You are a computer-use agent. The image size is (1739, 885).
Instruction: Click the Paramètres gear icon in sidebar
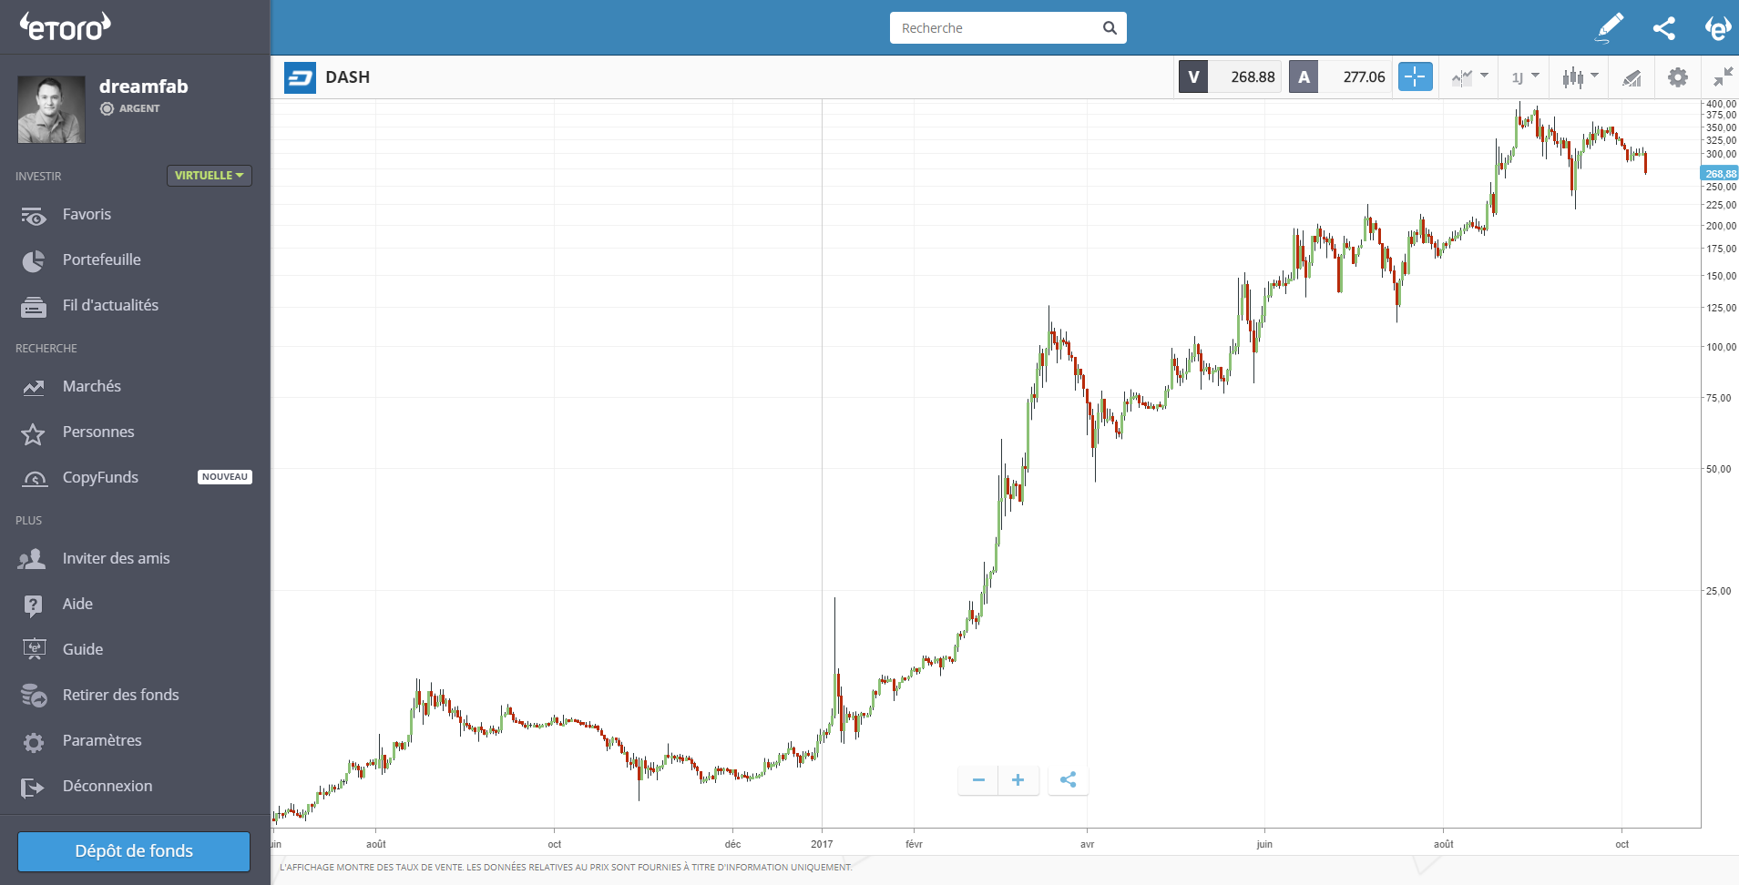34,742
